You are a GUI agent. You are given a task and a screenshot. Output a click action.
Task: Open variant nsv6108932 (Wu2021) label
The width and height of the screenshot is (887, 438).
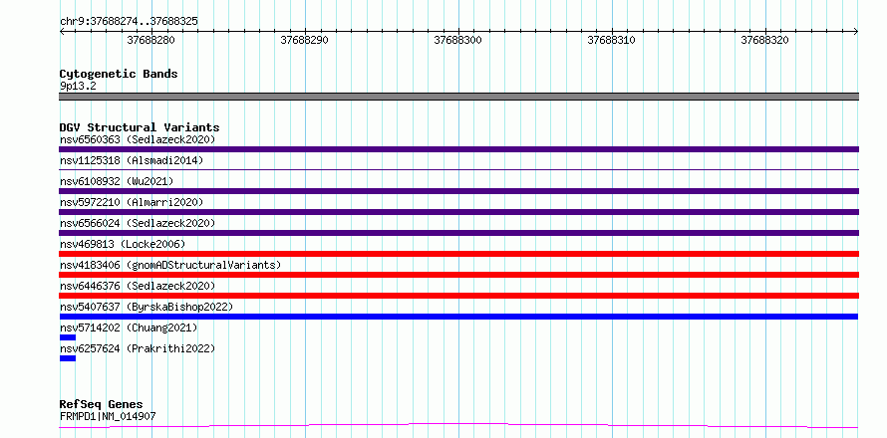117,181
